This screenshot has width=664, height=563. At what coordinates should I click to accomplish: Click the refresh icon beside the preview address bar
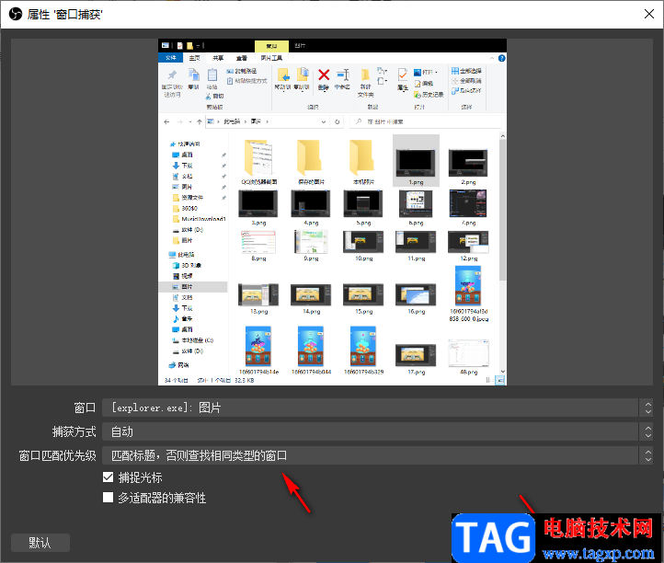[338, 122]
